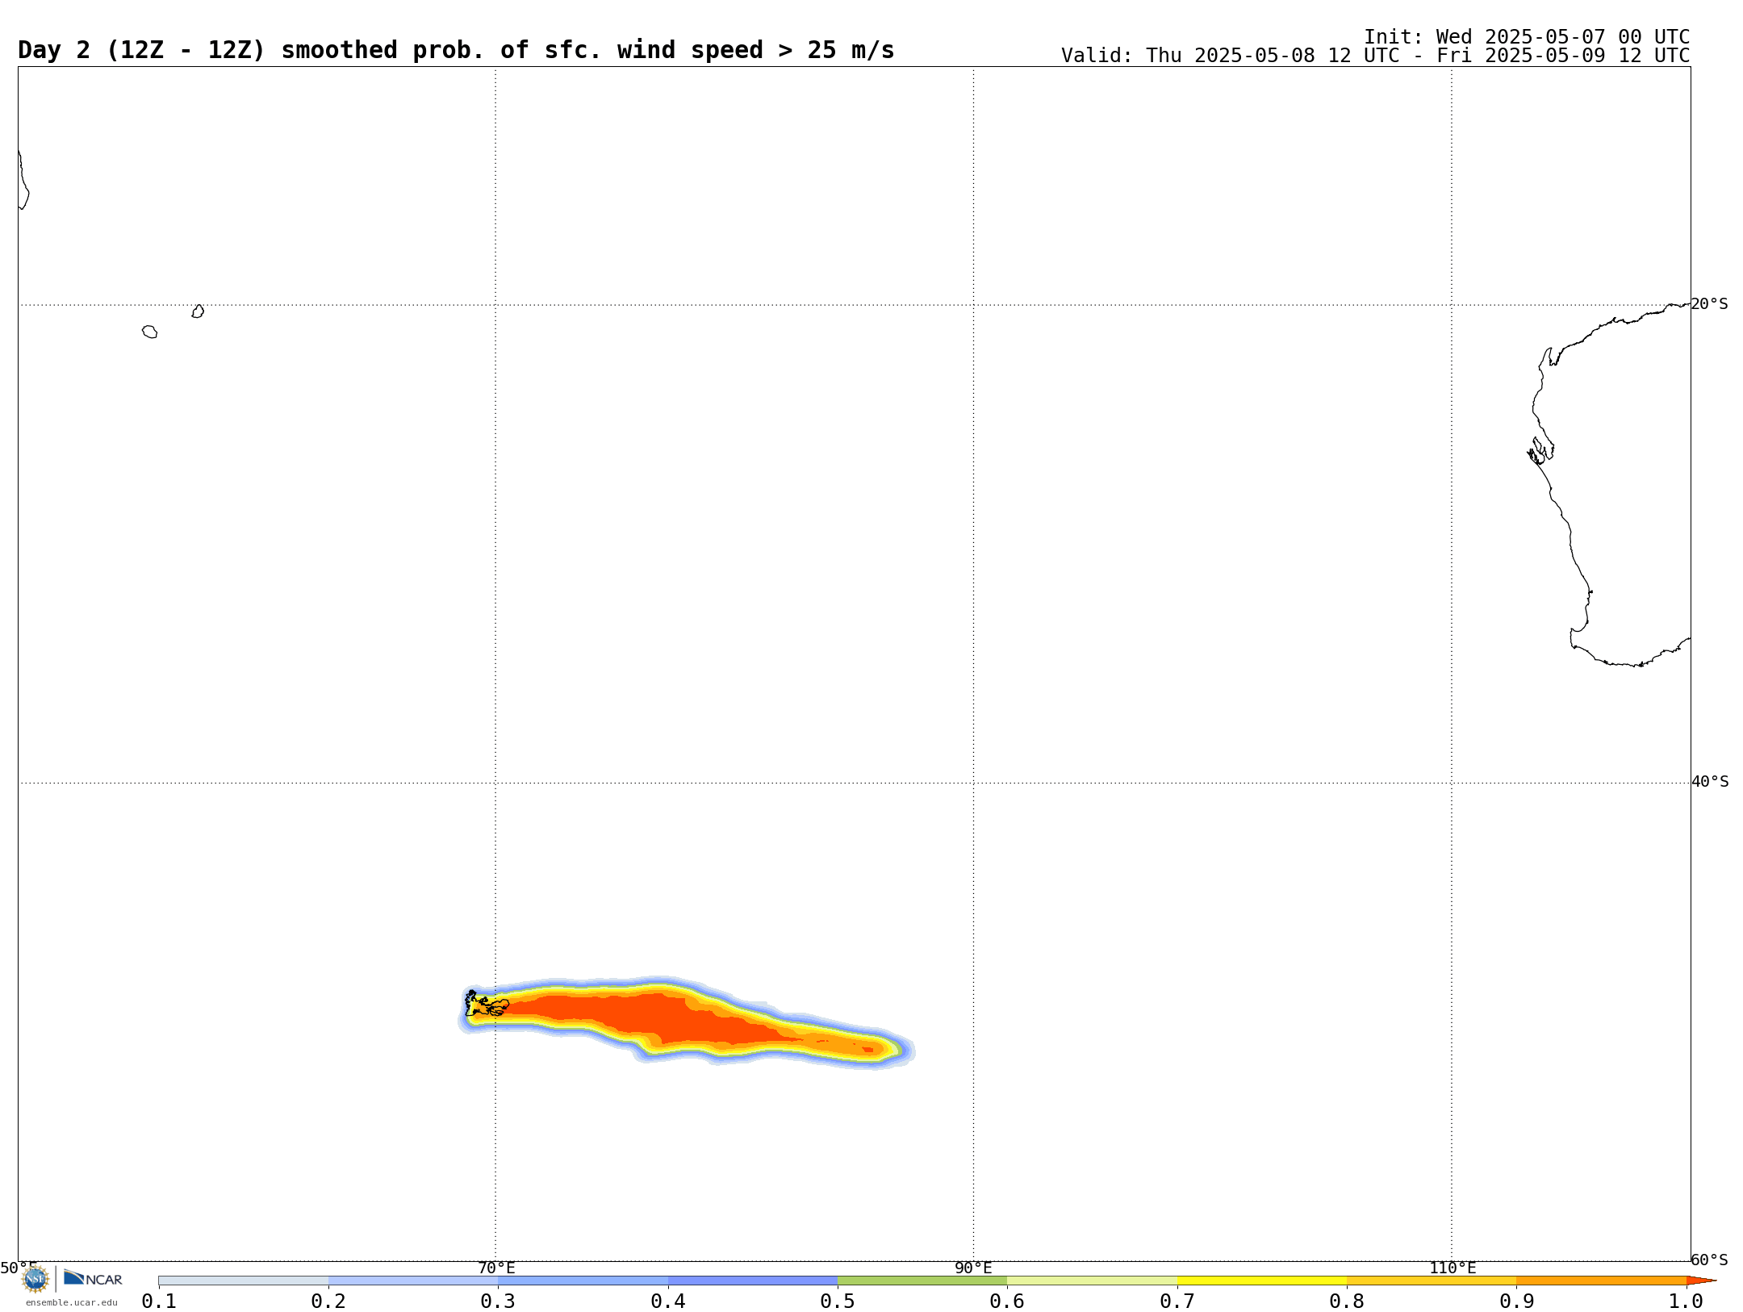Click the "Init: Wed 2025-05-07 00 UTC" text
Image resolution: width=1743 pixels, height=1312 pixels.
click(x=1527, y=37)
